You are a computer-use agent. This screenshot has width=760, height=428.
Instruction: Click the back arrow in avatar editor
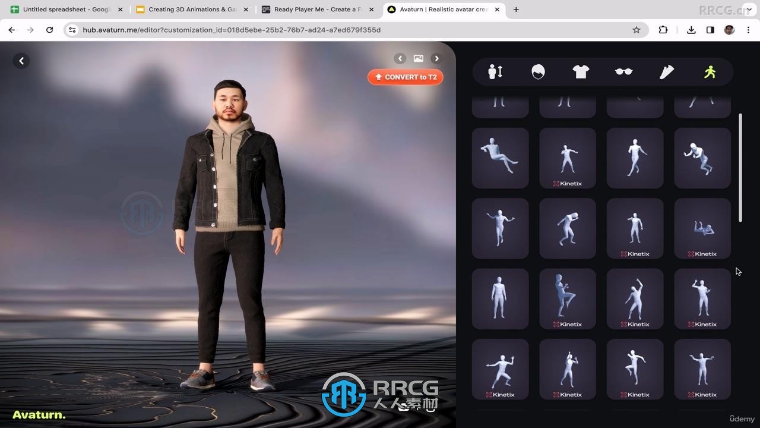pos(21,61)
